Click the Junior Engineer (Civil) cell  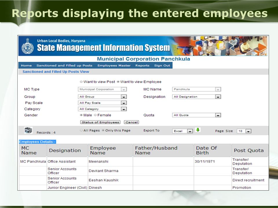tap(67, 188)
